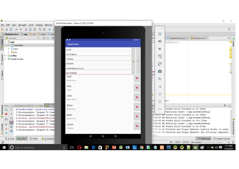
Task: Open emulator extended controls (three dots)
Action: click(x=160, y=109)
